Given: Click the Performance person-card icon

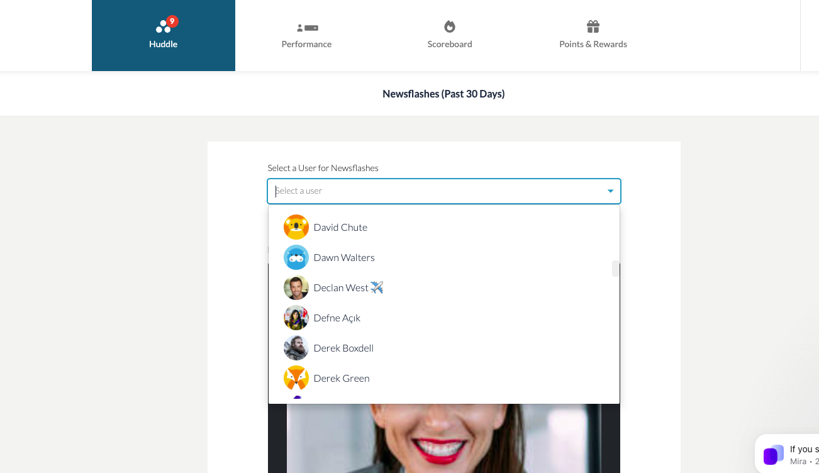Looking at the screenshot, I should 307,28.
